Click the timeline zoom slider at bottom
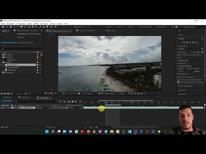Viewport: 206px width, 154px height. pos(91,127)
